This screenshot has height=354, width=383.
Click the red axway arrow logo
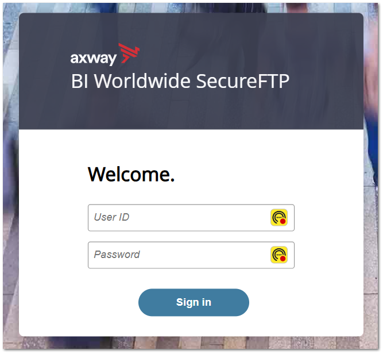coord(129,53)
